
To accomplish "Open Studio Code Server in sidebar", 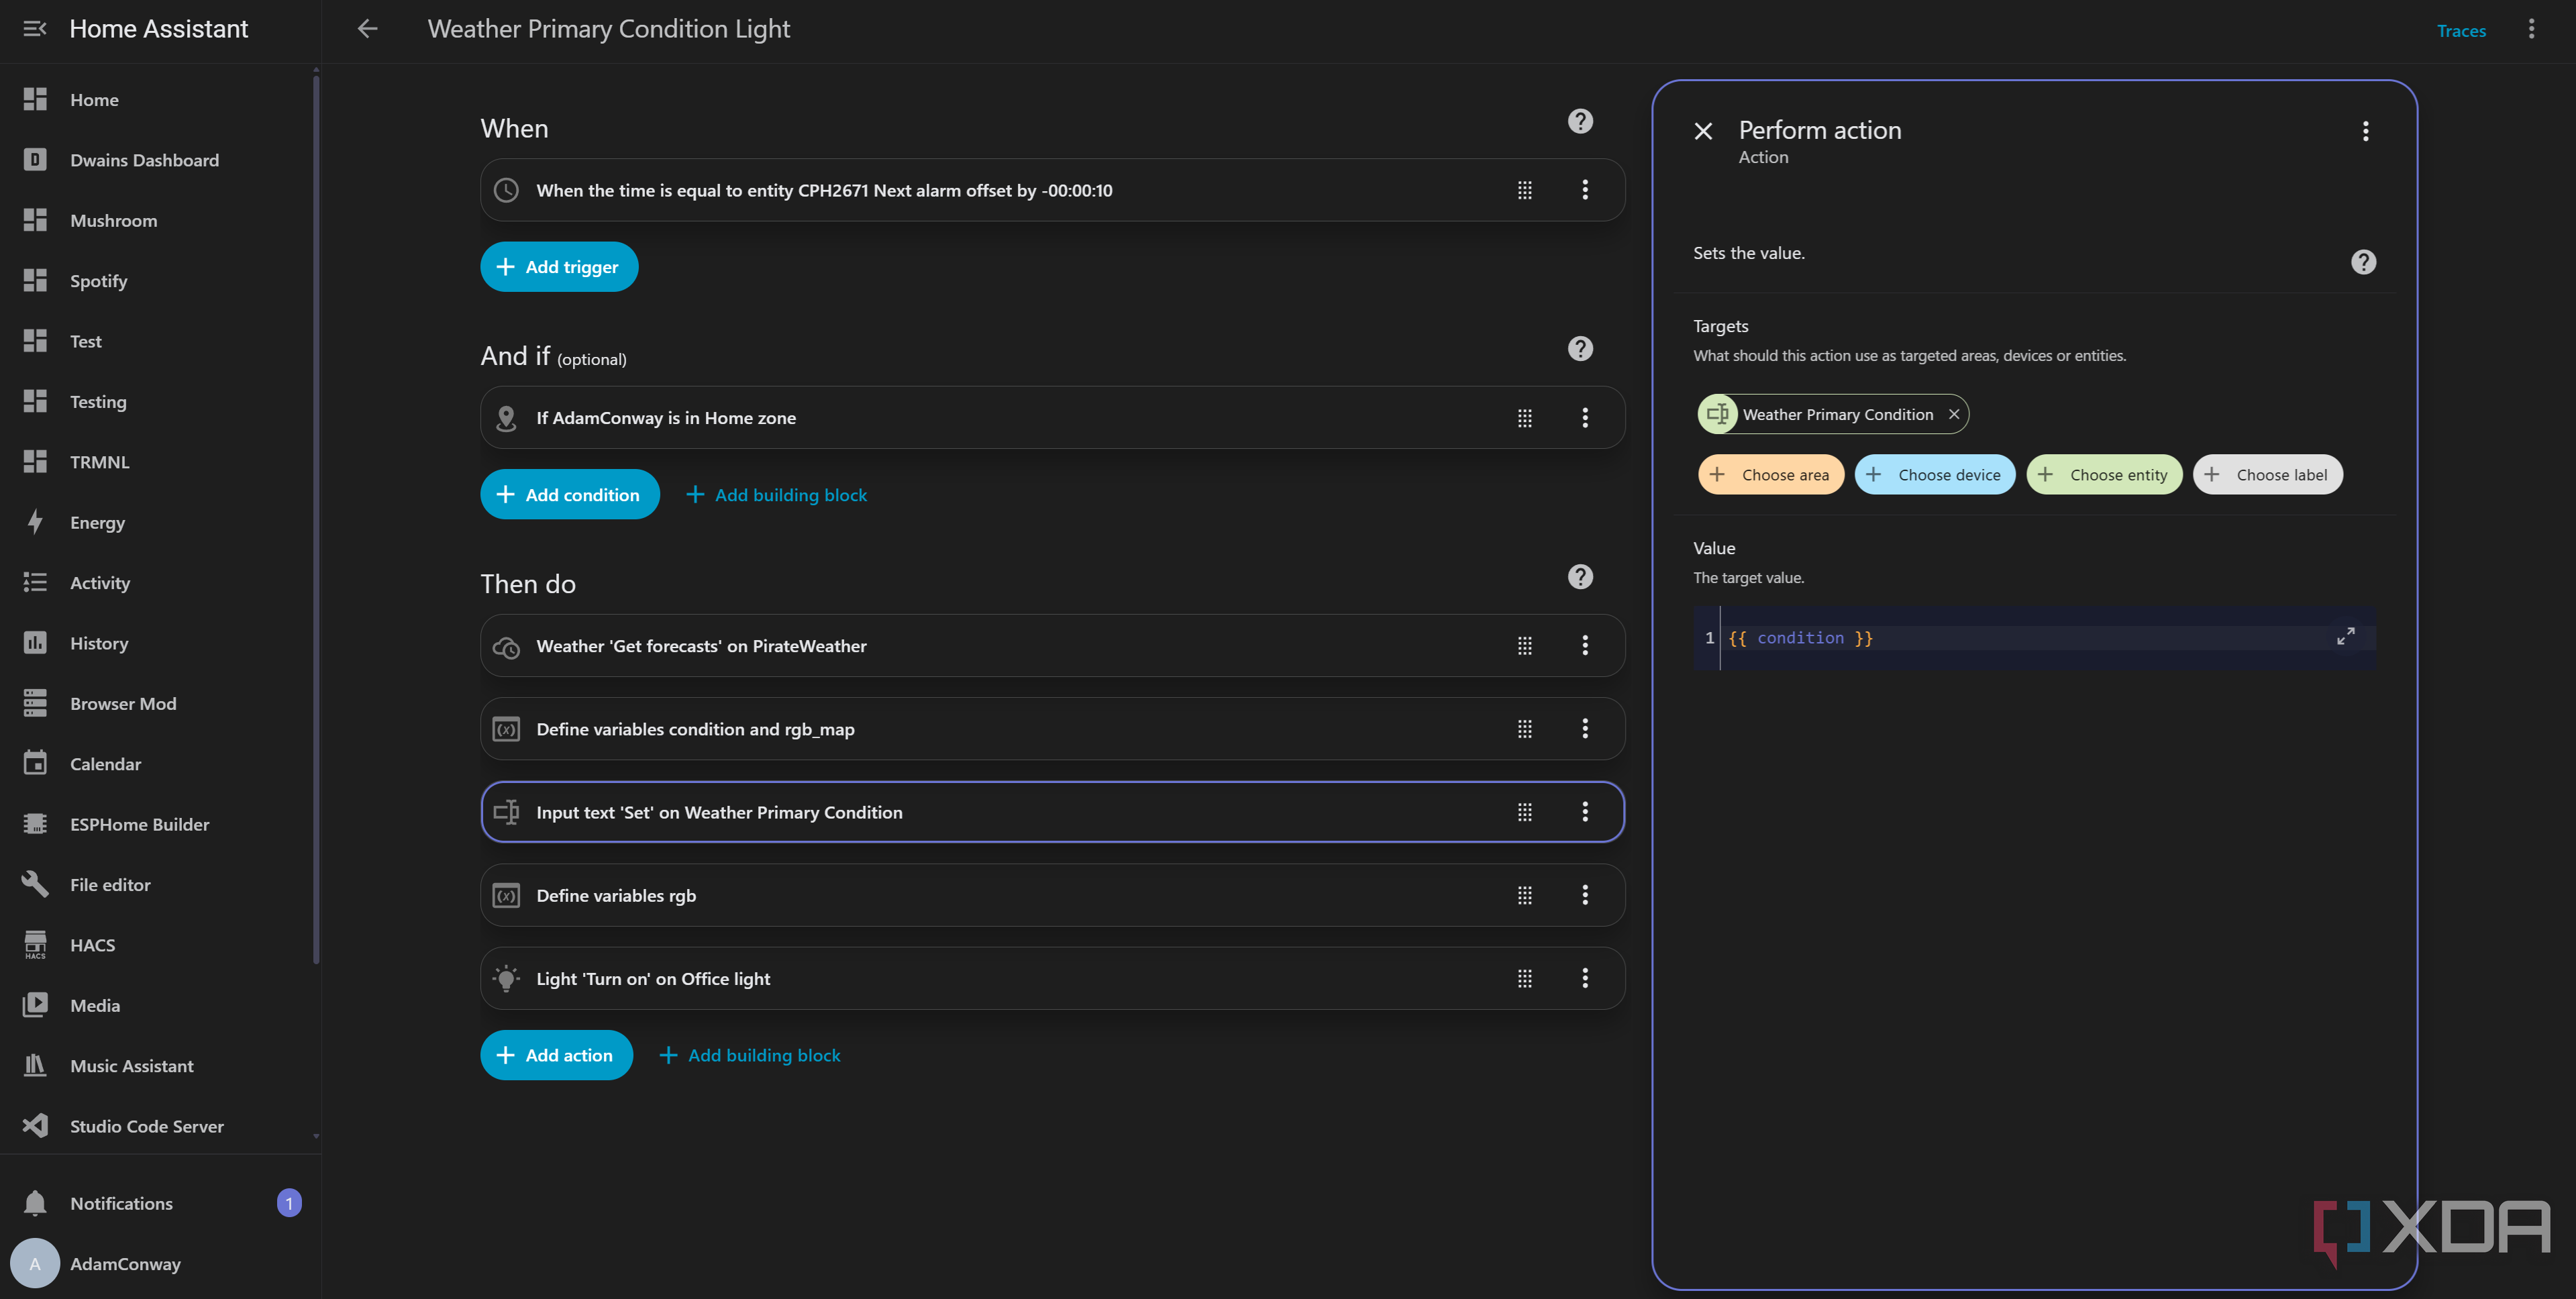I will click(160, 1127).
